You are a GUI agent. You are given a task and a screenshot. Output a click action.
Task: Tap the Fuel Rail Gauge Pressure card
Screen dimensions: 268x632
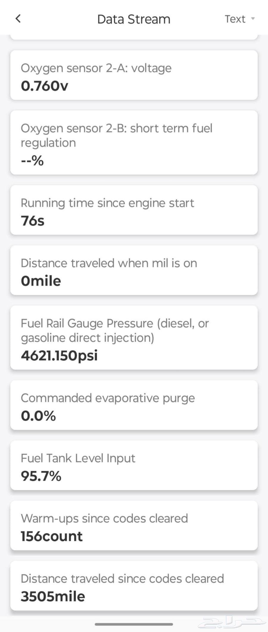click(x=134, y=338)
